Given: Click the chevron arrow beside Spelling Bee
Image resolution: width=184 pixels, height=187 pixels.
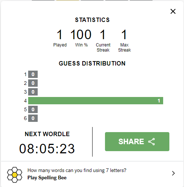Looking at the screenshot, I should [173, 173].
